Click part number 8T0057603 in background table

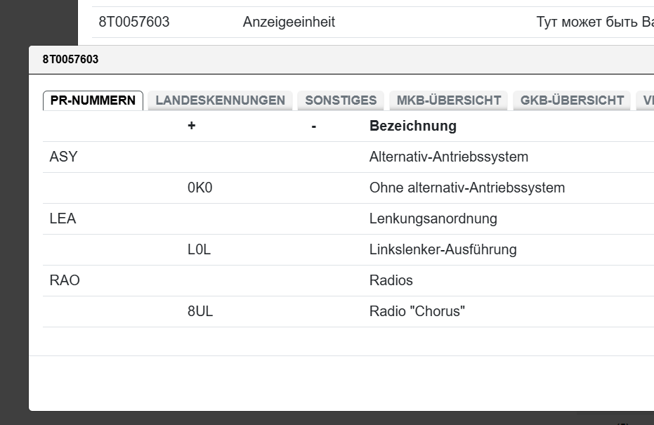(x=133, y=22)
